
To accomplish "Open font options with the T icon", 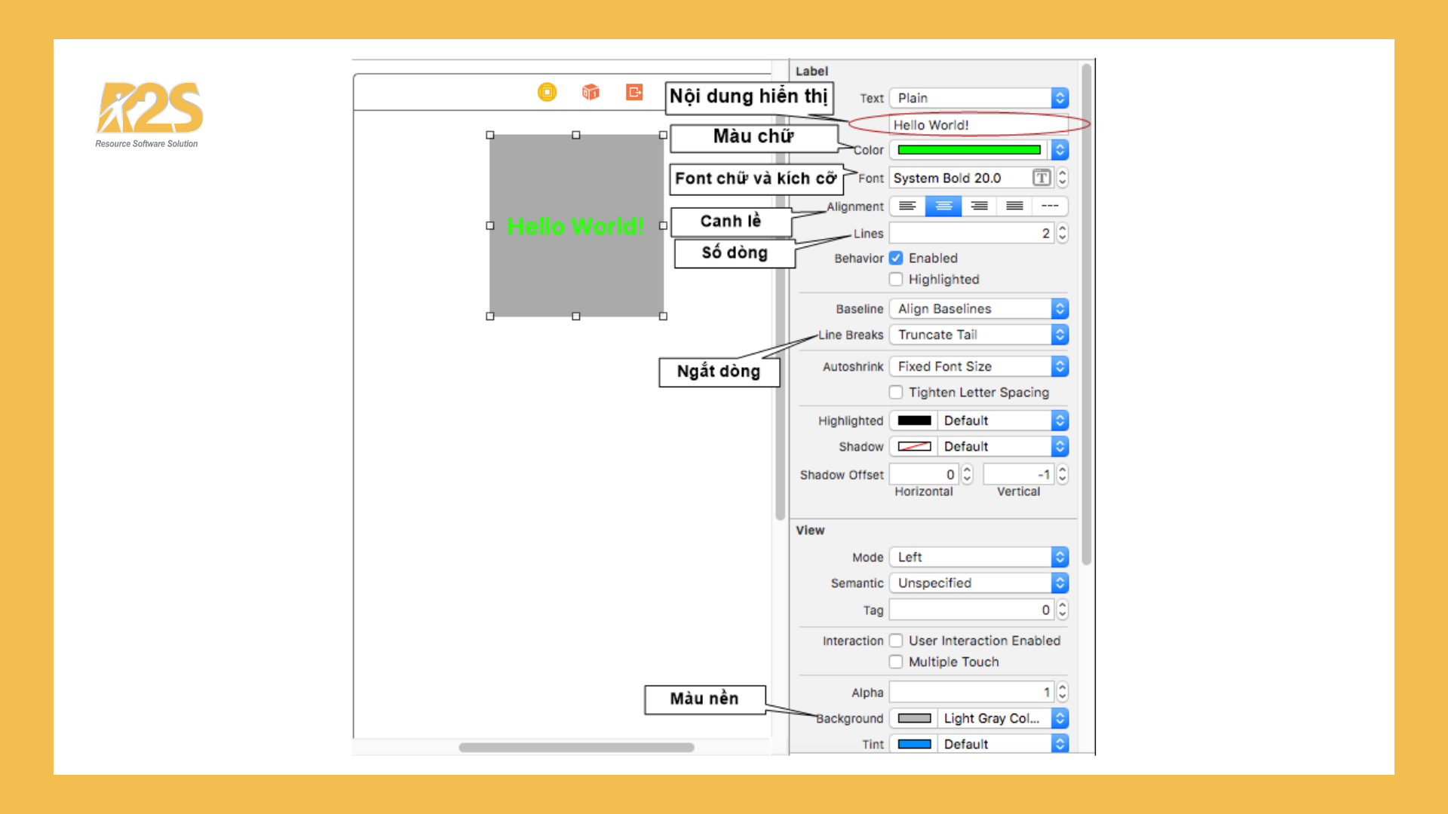I will tap(1042, 178).
